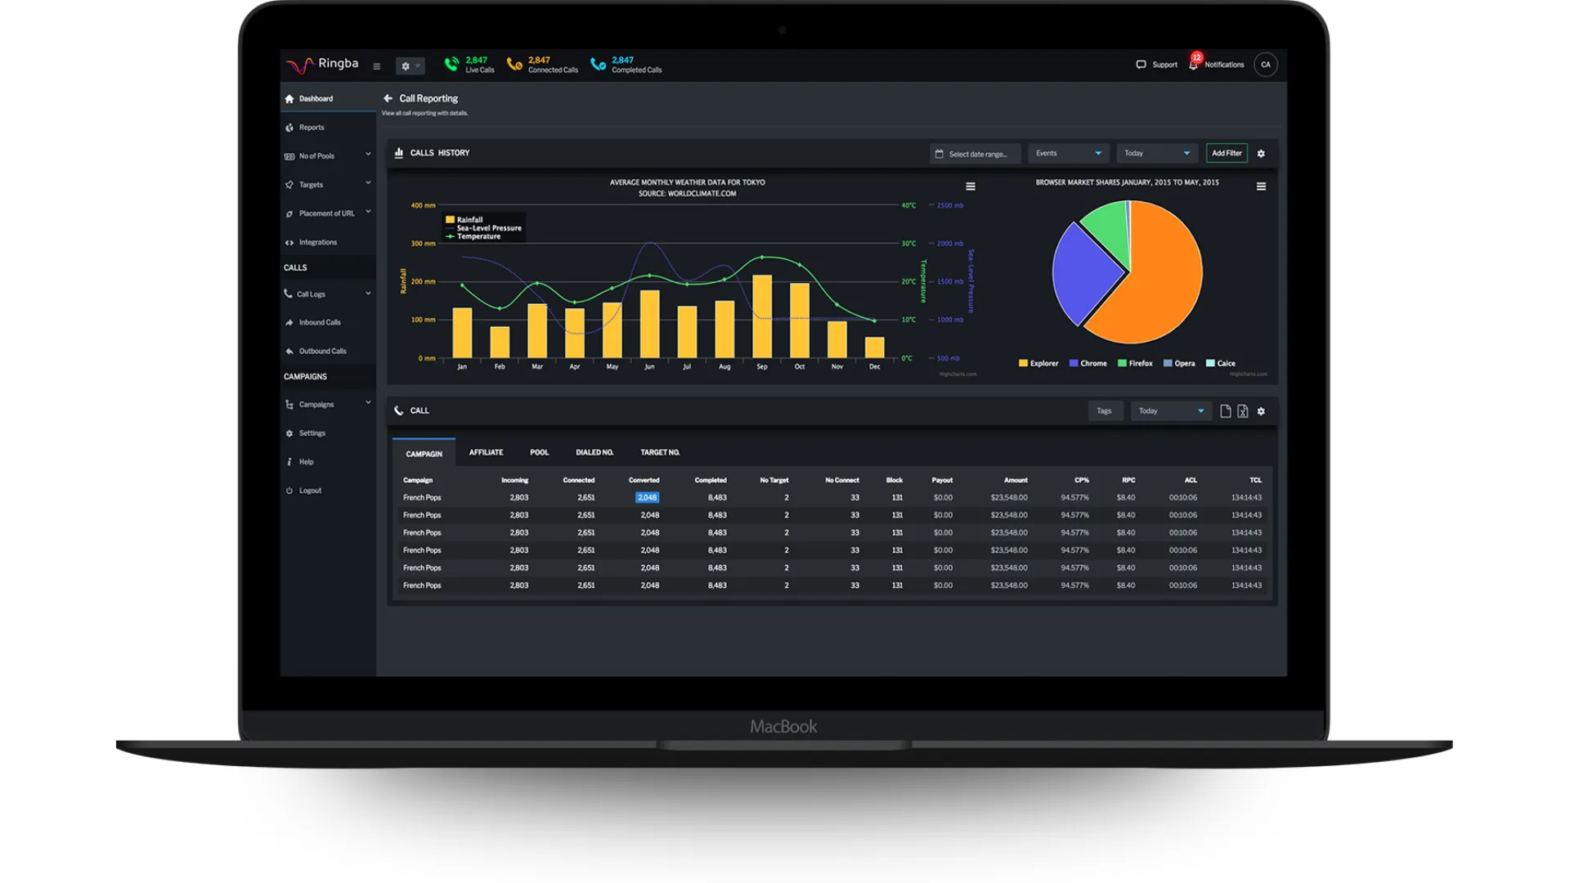
Task: Click the blank document export icon
Action: tap(1225, 411)
